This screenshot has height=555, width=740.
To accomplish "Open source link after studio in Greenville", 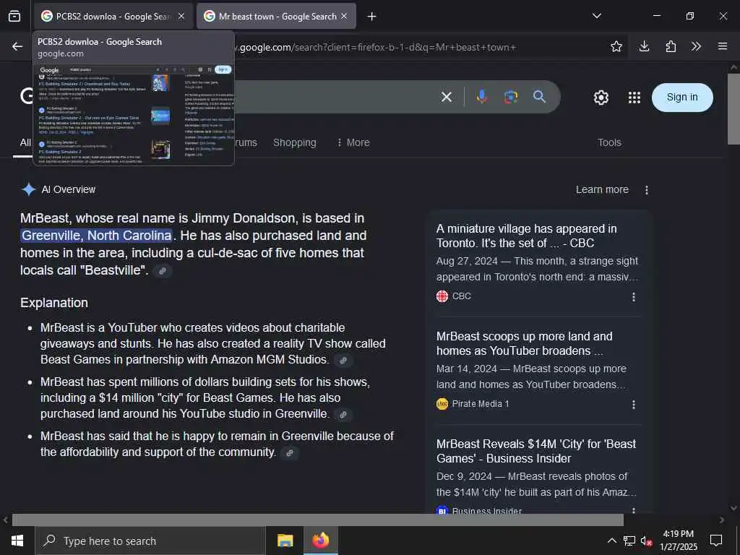I will pos(343,415).
